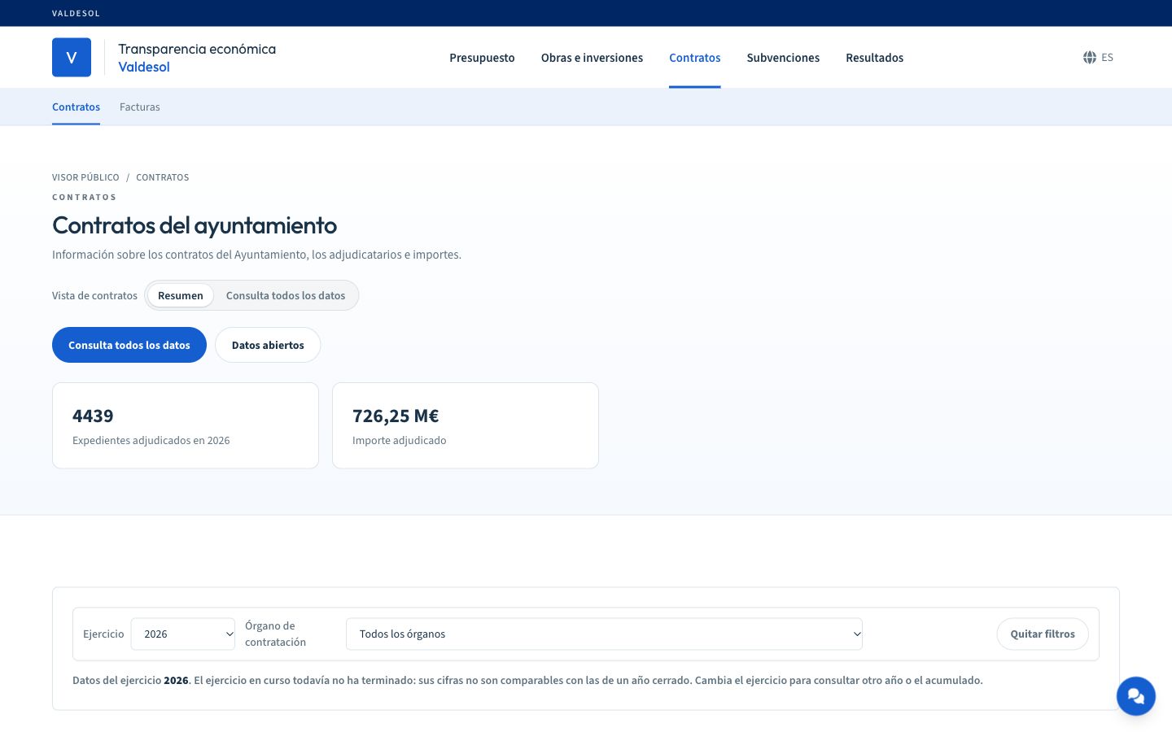Screen dimensions: 1172x732
Task: Click the Vista de contratos label
Action: coord(94,295)
